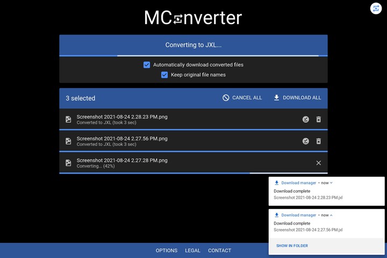Open the Legal page link
Screen dimensions: 387x258
pyautogui.click(x=192, y=250)
